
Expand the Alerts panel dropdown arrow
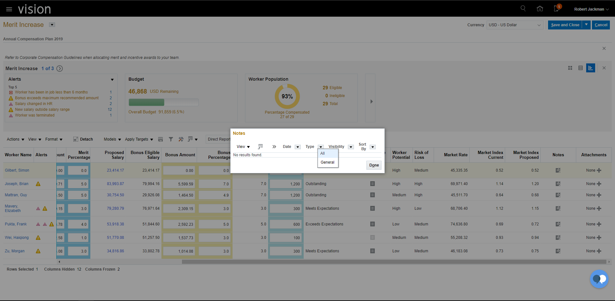[112, 79]
